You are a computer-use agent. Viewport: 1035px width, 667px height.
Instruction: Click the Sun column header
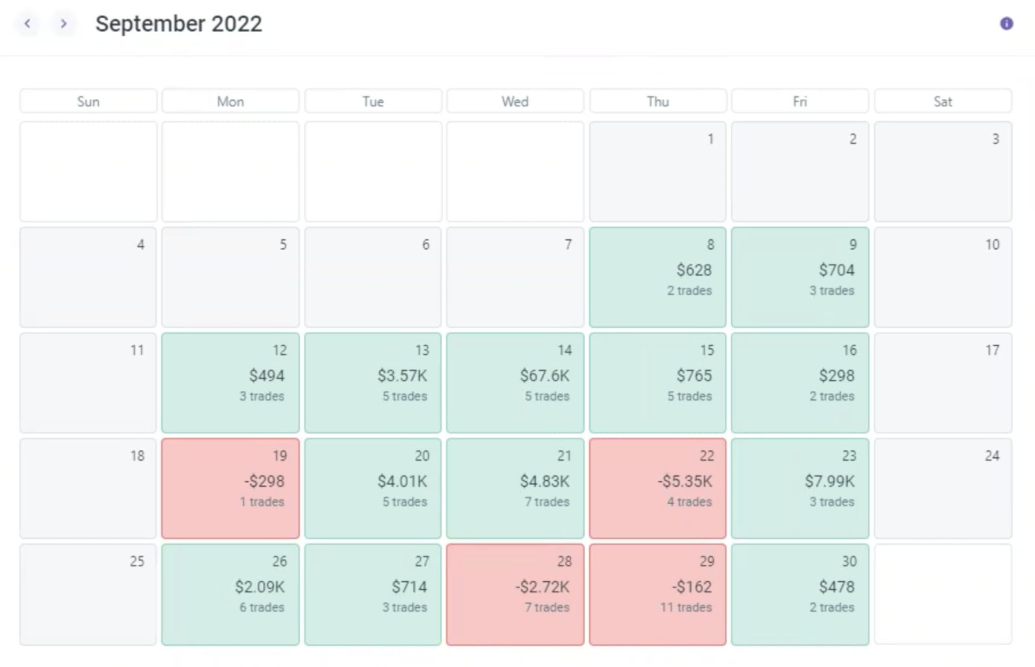pyautogui.click(x=88, y=101)
